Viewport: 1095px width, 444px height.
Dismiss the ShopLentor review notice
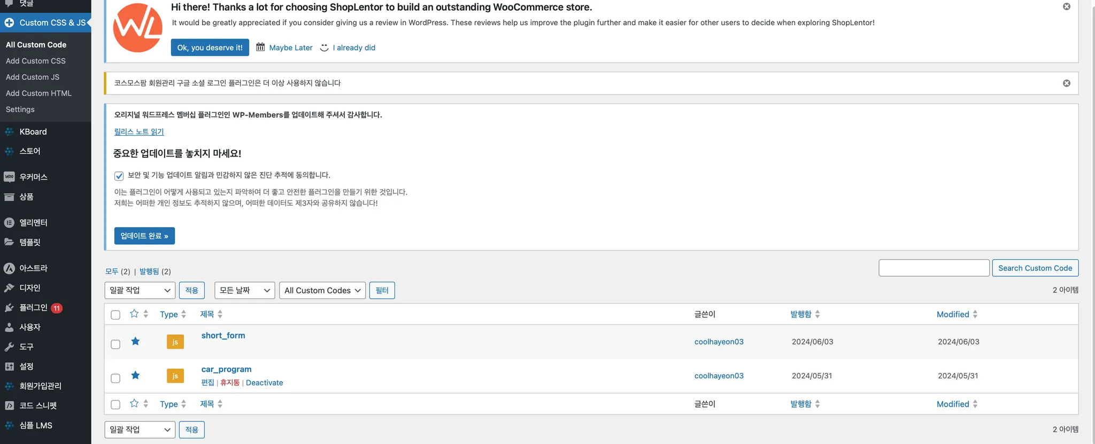pos(1066,7)
